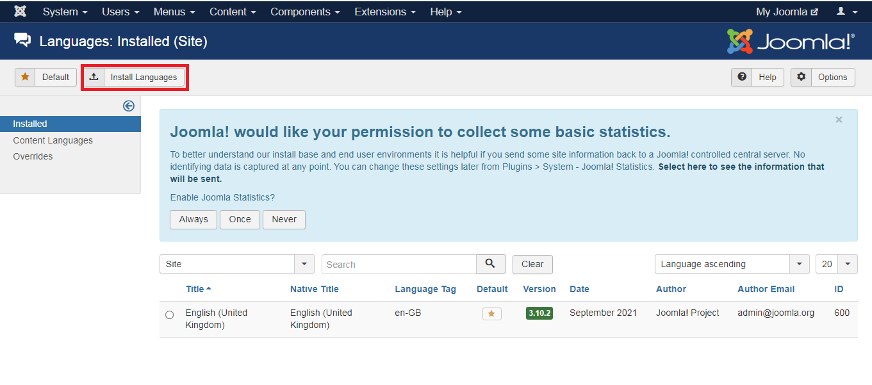The height and width of the screenshot is (385, 872).
Task: Close the statistics notice with the X
Action: tap(839, 120)
